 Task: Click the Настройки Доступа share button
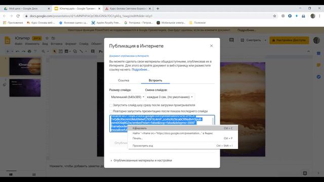(x=289, y=40)
